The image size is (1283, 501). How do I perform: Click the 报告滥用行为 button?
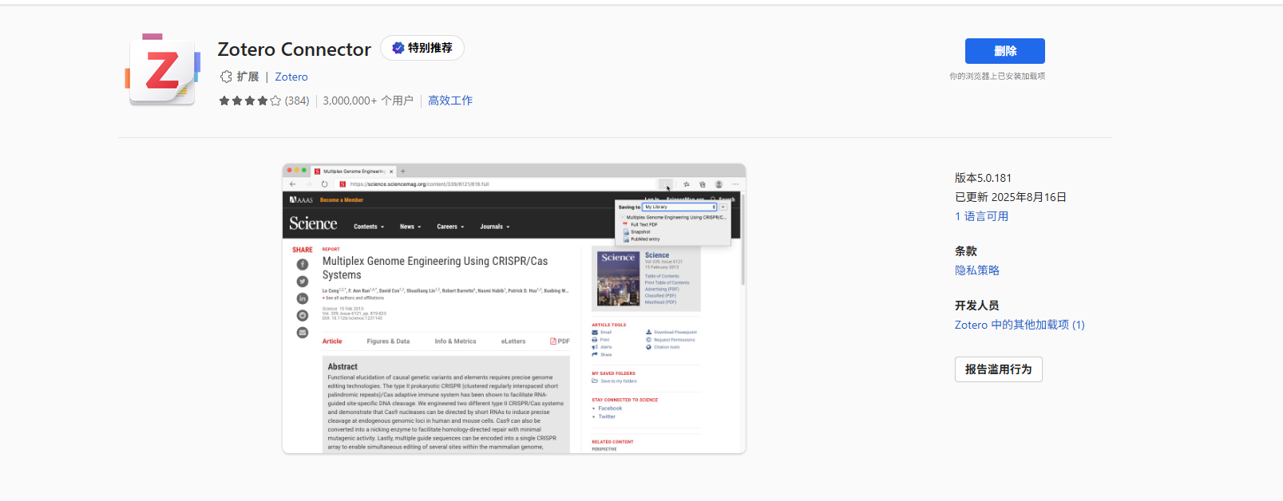click(999, 369)
